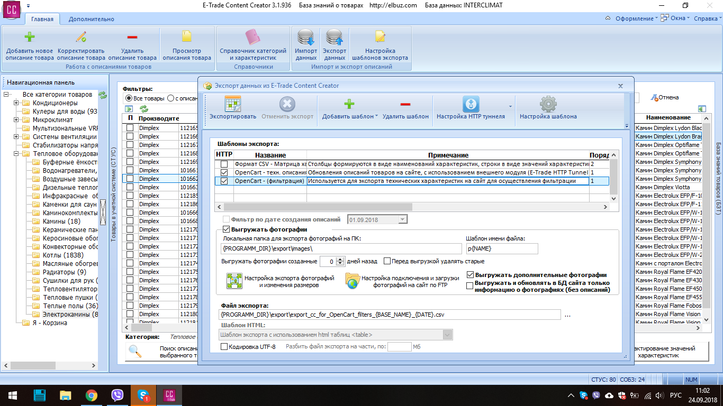Click the small select-all icon under Фильтры
The image size is (723, 406).
pyautogui.click(x=129, y=109)
